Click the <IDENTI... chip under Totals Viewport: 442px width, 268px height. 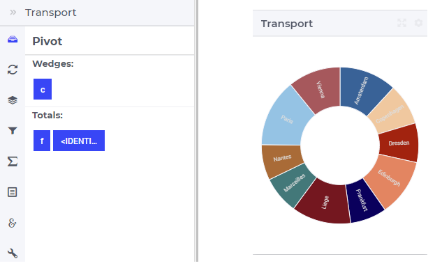click(79, 141)
